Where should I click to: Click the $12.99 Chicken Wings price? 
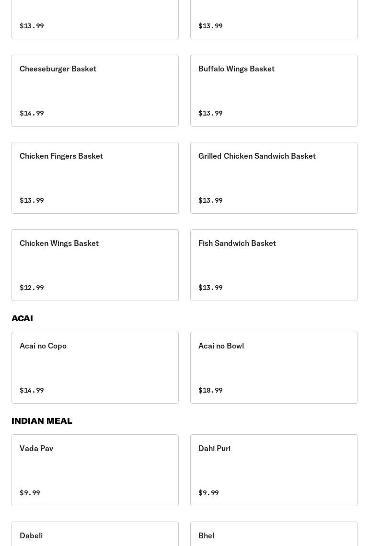pos(32,288)
